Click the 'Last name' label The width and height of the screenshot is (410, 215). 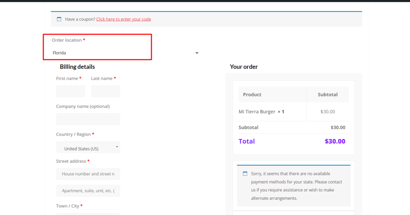click(x=102, y=78)
